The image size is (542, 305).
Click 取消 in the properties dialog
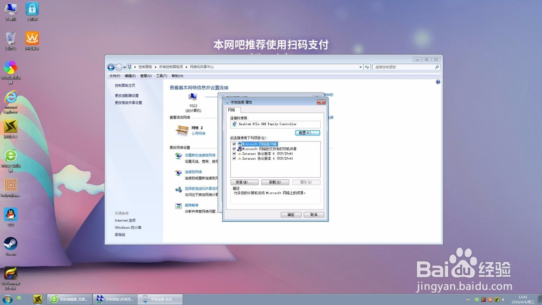click(x=314, y=215)
